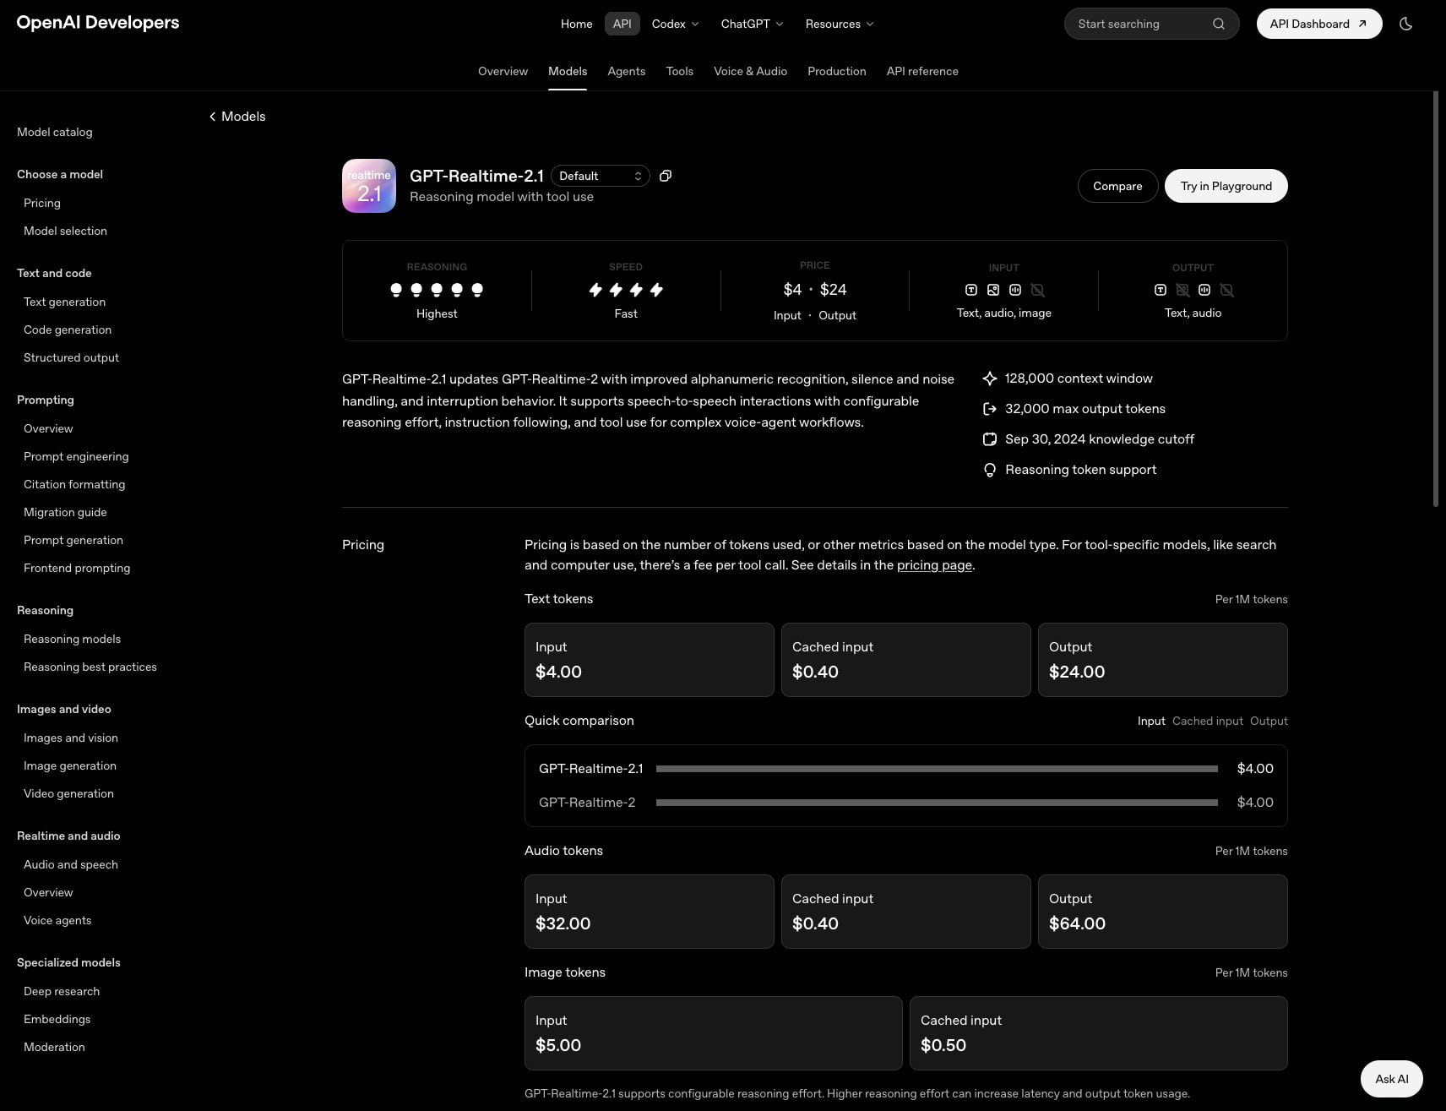The width and height of the screenshot is (1446, 1111).
Task: Click the context window sparkle icon
Action: [x=990, y=379]
